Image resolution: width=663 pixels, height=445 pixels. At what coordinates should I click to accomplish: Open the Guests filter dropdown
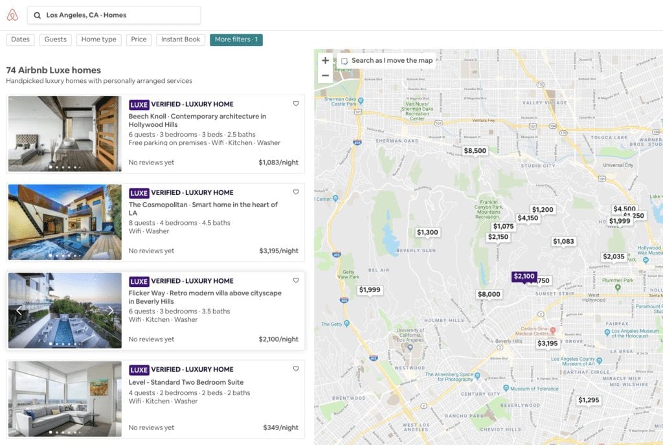click(x=55, y=40)
